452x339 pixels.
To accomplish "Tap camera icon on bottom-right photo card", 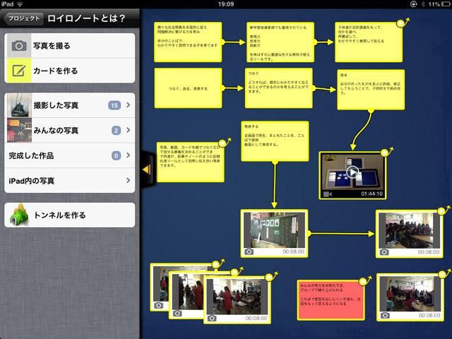I will pyautogui.click(x=385, y=316).
